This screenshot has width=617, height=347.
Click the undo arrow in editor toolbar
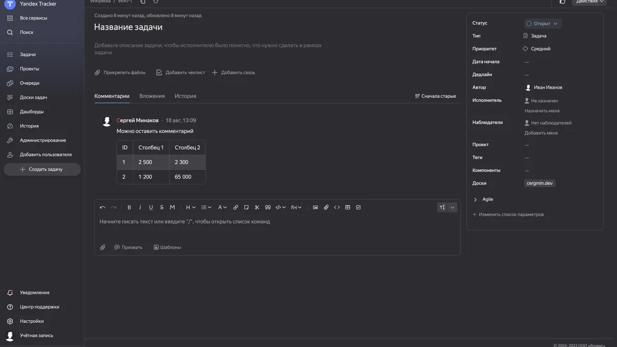102,207
